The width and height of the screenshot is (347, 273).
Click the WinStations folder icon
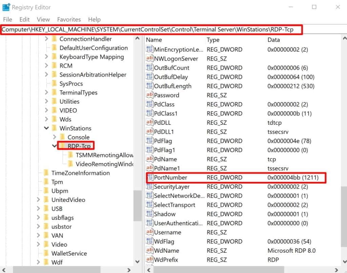(x=54, y=128)
